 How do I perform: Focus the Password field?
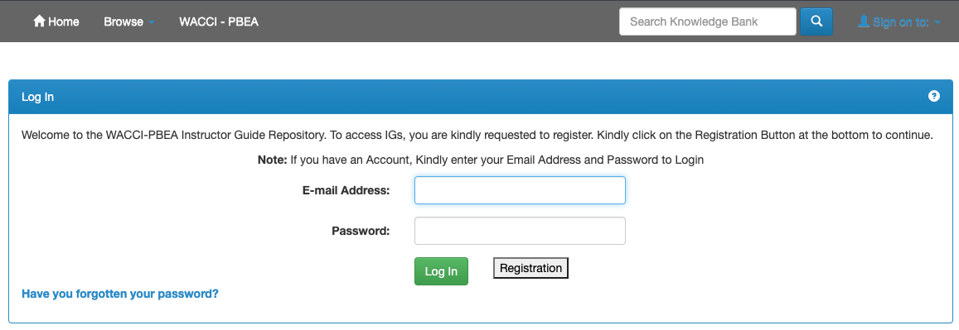(x=520, y=231)
